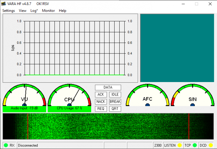Click the teal constellation display panel
Viewport: 217px width, 149px height.
click(177, 48)
